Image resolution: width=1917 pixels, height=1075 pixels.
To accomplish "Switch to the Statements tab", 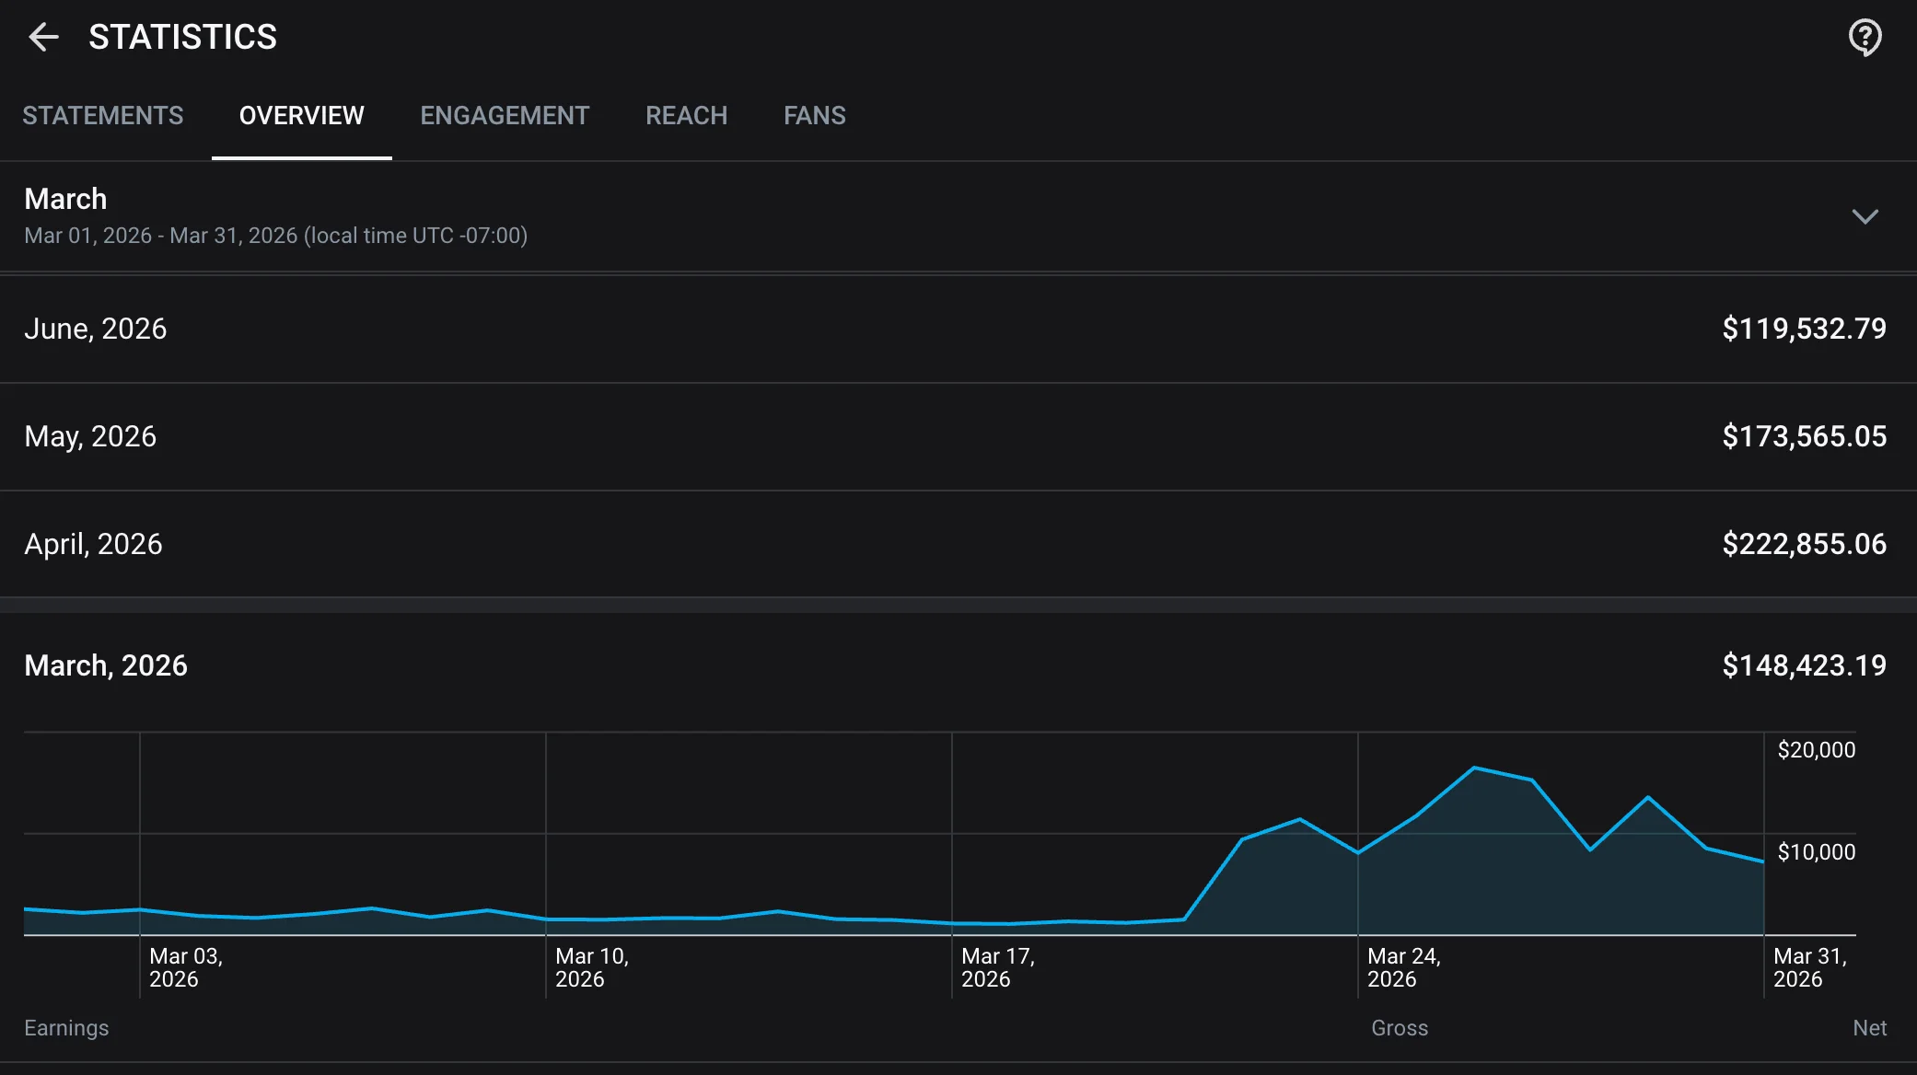I will tap(103, 116).
